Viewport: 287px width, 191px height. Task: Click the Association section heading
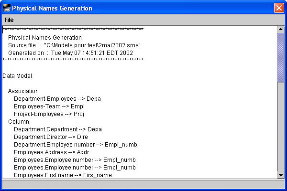tap(23, 91)
